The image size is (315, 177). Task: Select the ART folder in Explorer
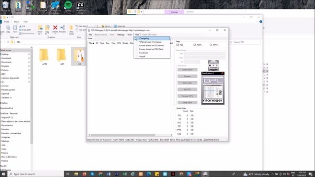click(x=62, y=57)
